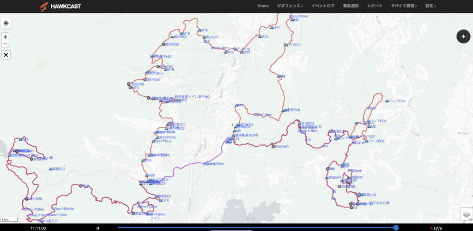Open the イベントログ page
Viewport: 473px width, 231px height.
click(323, 6)
